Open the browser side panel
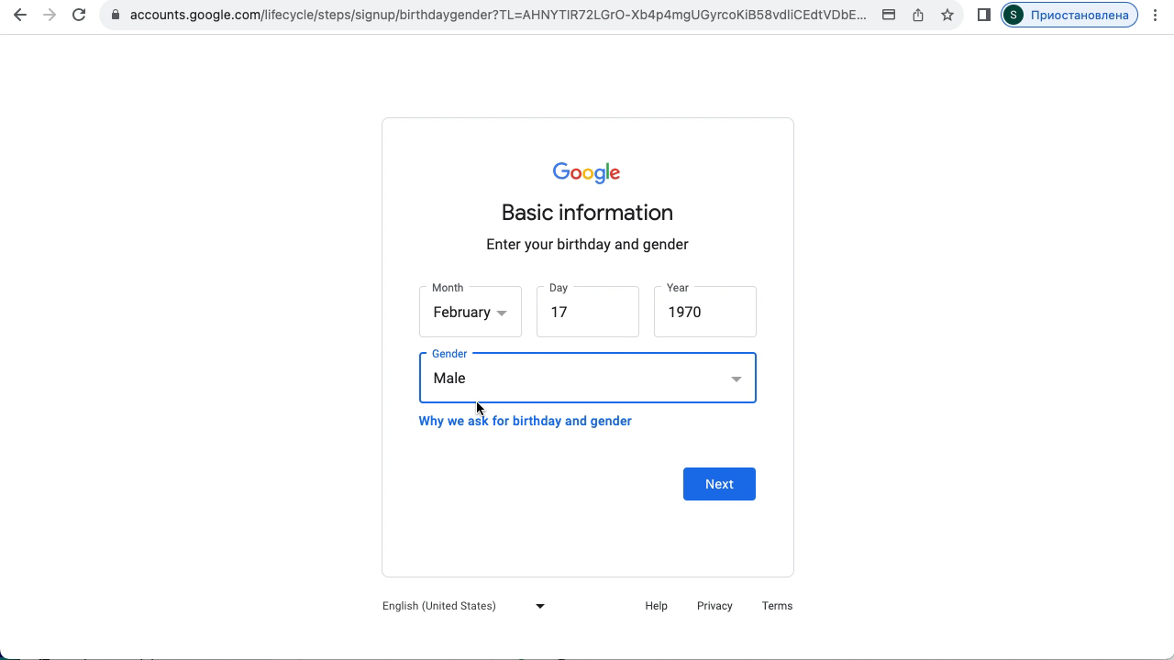The image size is (1174, 660). click(984, 15)
